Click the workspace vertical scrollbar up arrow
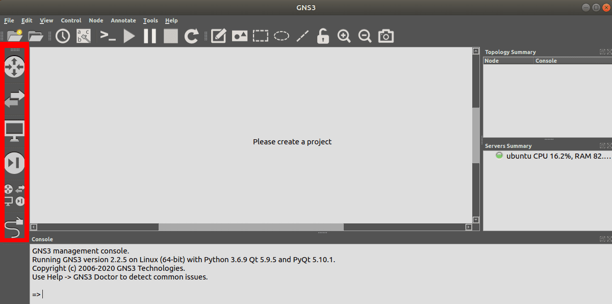This screenshot has height=304, width=612. click(x=476, y=51)
